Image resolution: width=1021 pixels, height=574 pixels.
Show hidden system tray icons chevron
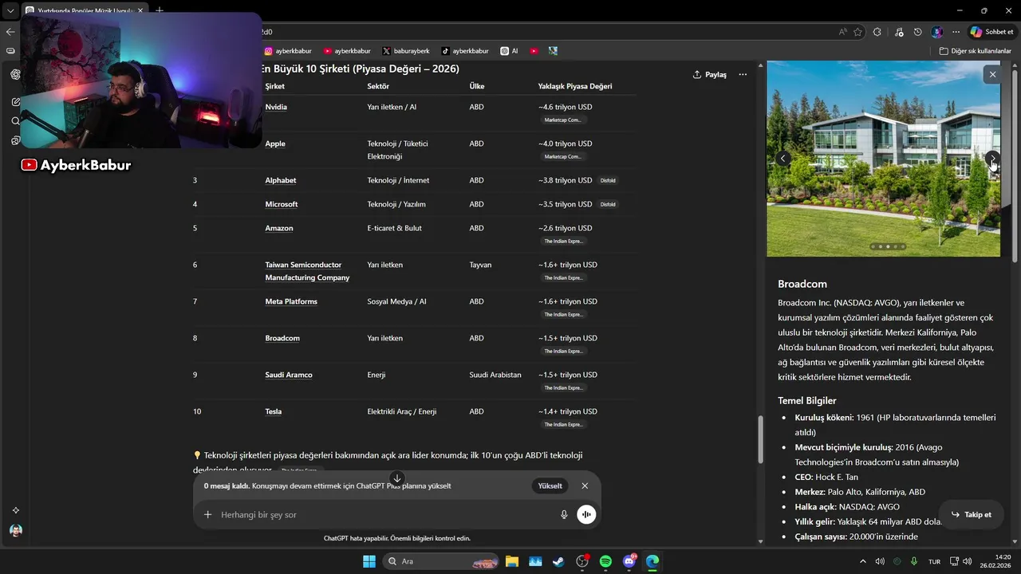862,561
